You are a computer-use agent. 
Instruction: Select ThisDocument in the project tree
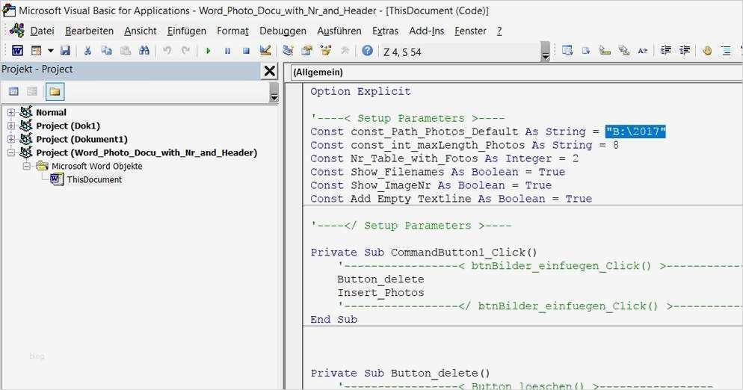coord(94,179)
